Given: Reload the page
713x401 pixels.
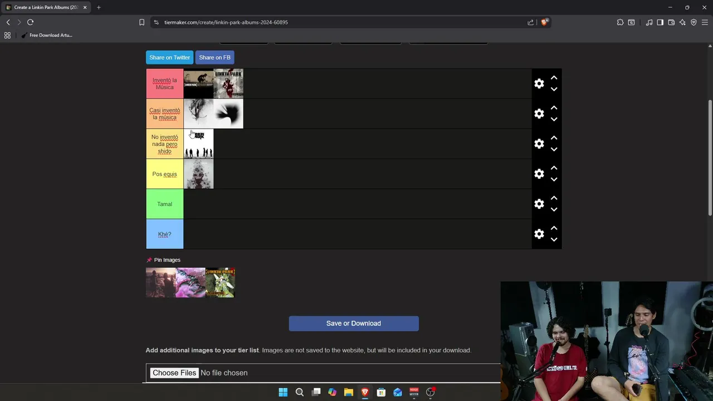Looking at the screenshot, I should [x=30, y=22].
